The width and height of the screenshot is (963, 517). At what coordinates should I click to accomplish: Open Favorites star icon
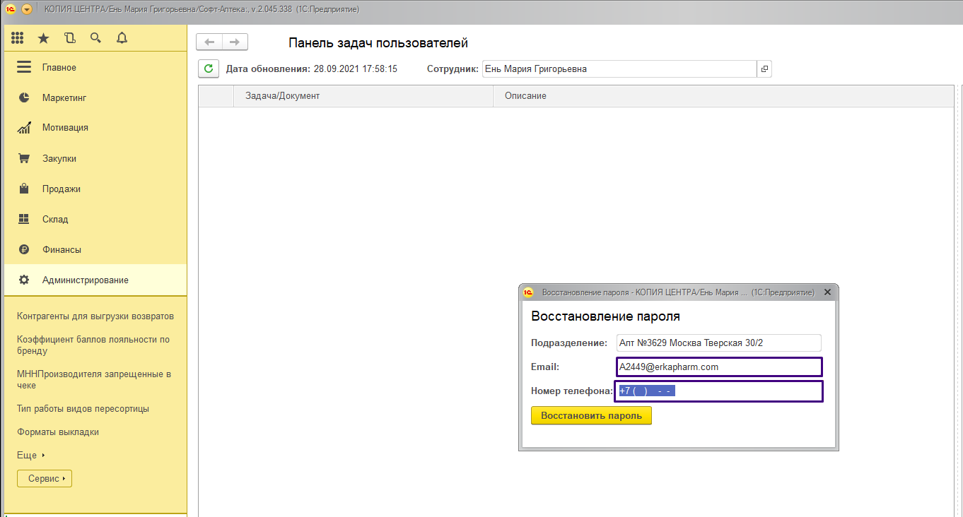(x=44, y=38)
